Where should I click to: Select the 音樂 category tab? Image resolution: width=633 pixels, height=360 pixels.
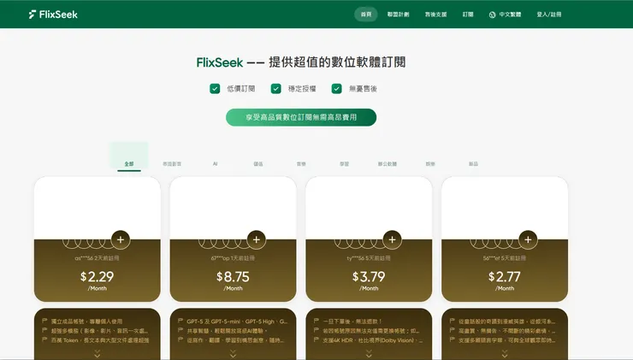pyautogui.click(x=301, y=164)
